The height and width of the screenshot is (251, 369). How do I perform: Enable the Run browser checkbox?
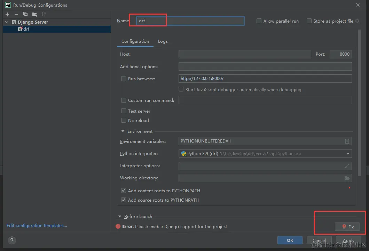(123, 79)
